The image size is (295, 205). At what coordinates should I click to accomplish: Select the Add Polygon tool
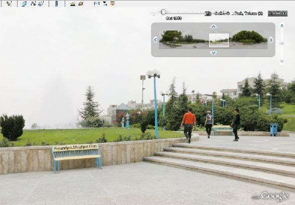[24, 4]
